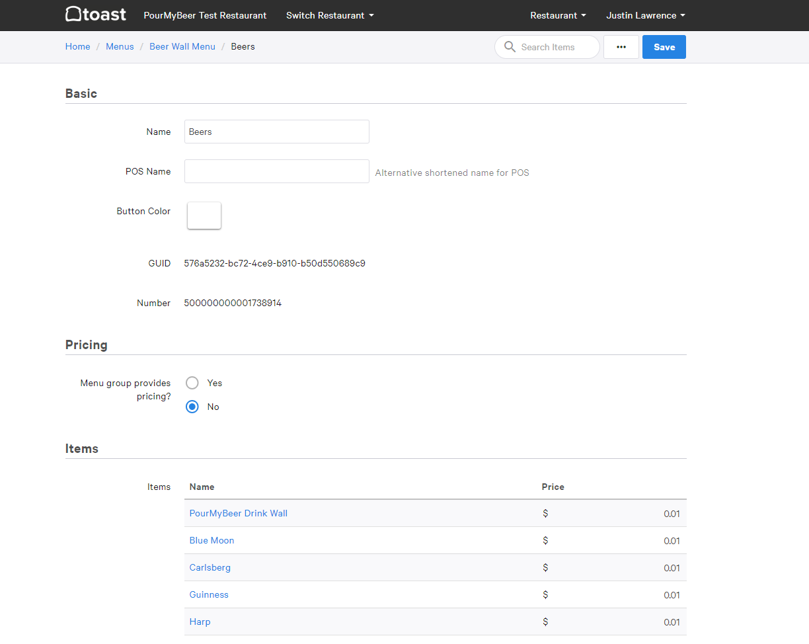Click PourMyBeer Test Restaurant in the header

tap(205, 15)
